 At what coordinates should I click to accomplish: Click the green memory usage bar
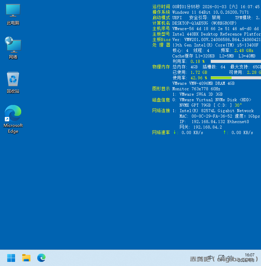click(221, 78)
